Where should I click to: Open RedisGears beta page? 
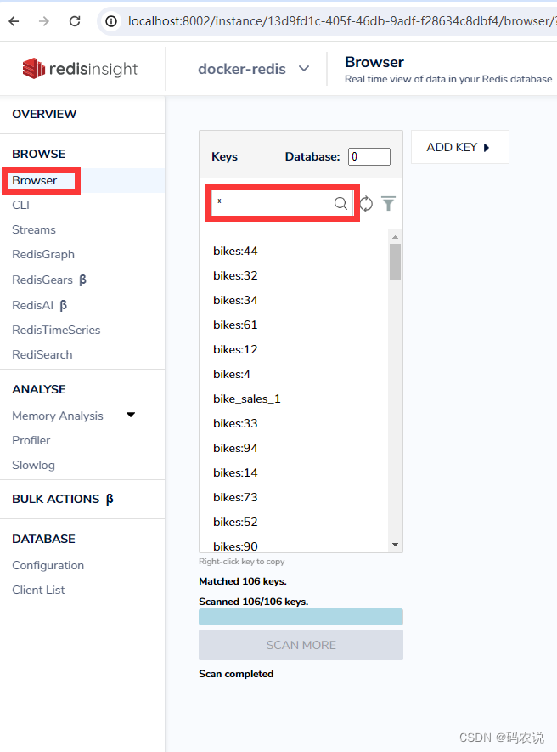[49, 280]
